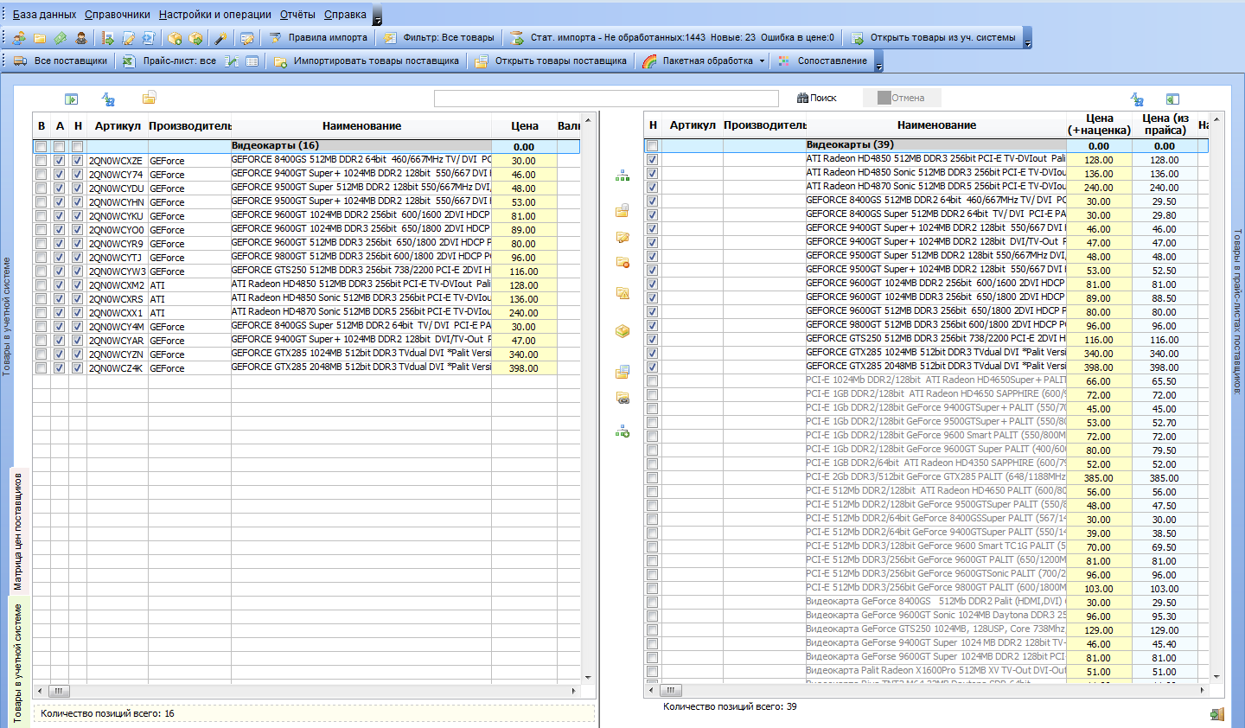
Task: Click Открыть товары из уч. системы
Action: (x=934, y=38)
